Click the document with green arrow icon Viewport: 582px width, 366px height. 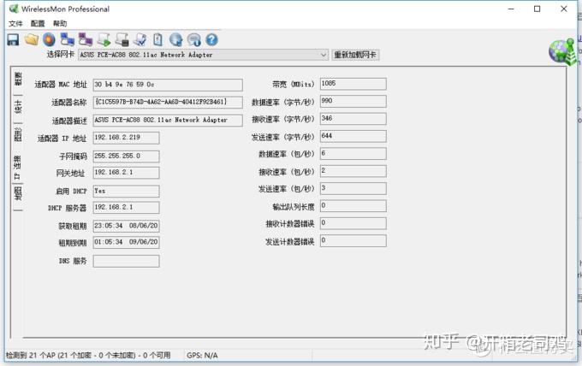pyautogui.click(x=104, y=39)
